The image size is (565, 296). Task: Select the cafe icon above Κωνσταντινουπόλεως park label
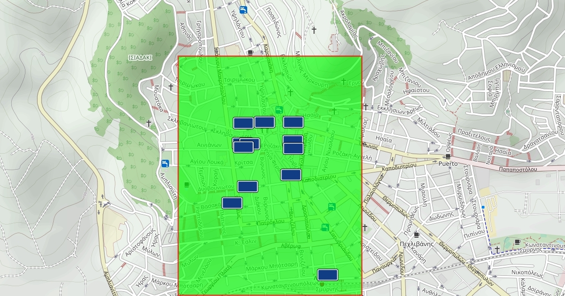click(517, 241)
